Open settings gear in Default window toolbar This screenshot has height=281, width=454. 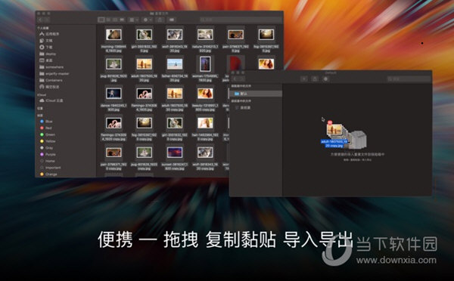coord(325,79)
